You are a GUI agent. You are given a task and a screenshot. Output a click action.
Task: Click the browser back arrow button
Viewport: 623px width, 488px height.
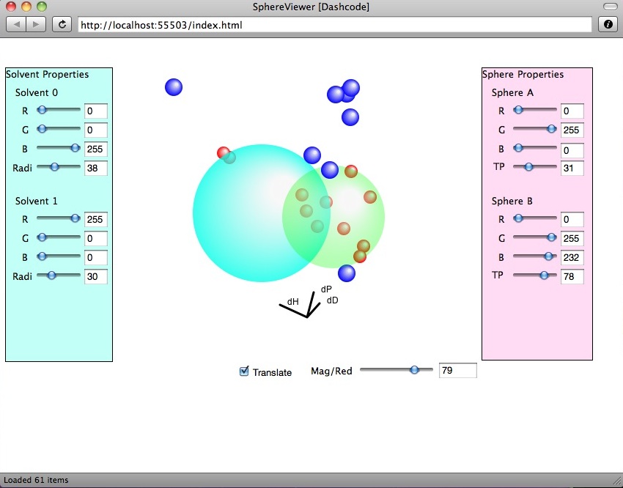pyautogui.click(x=16, y=24)
